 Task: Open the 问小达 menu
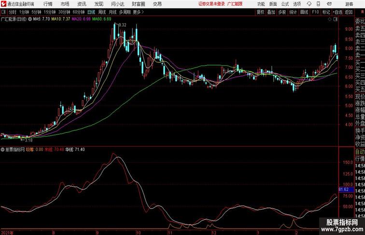pos(117,4)
